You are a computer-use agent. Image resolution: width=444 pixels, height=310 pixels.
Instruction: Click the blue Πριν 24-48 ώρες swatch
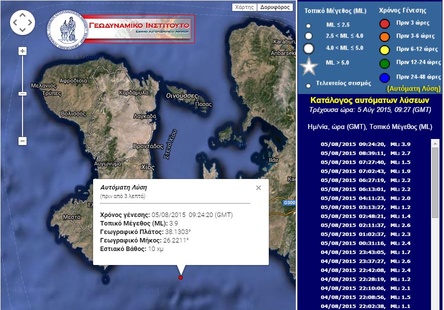[x=384, y=77]
